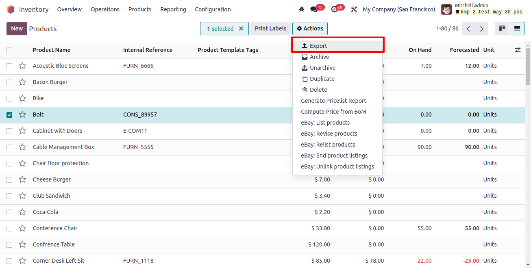Star Cabinet with Doors as favorite

[x=22, y=131]
